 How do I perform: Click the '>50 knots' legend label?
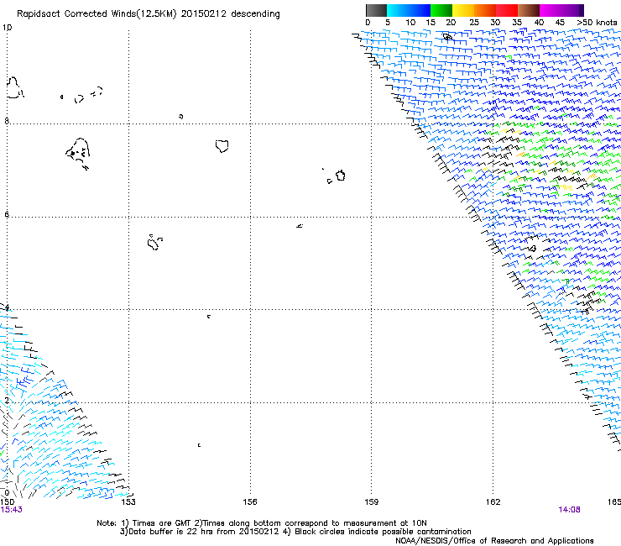point(597,23)
